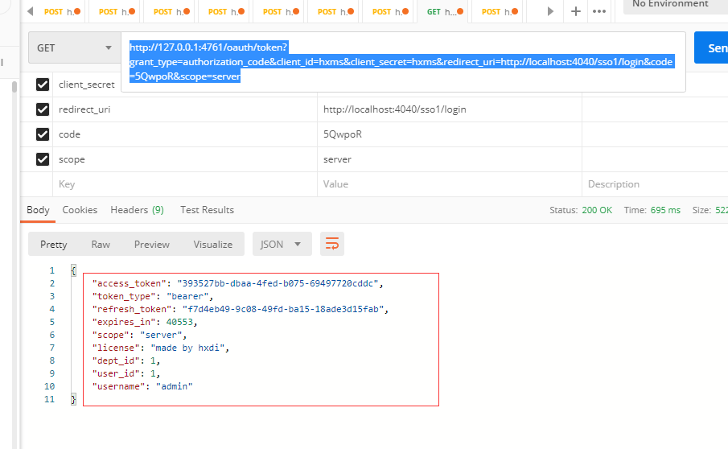Click the empty Key parameter field
The height and width of the screenshot is (449, 728).
coord(185,184)
